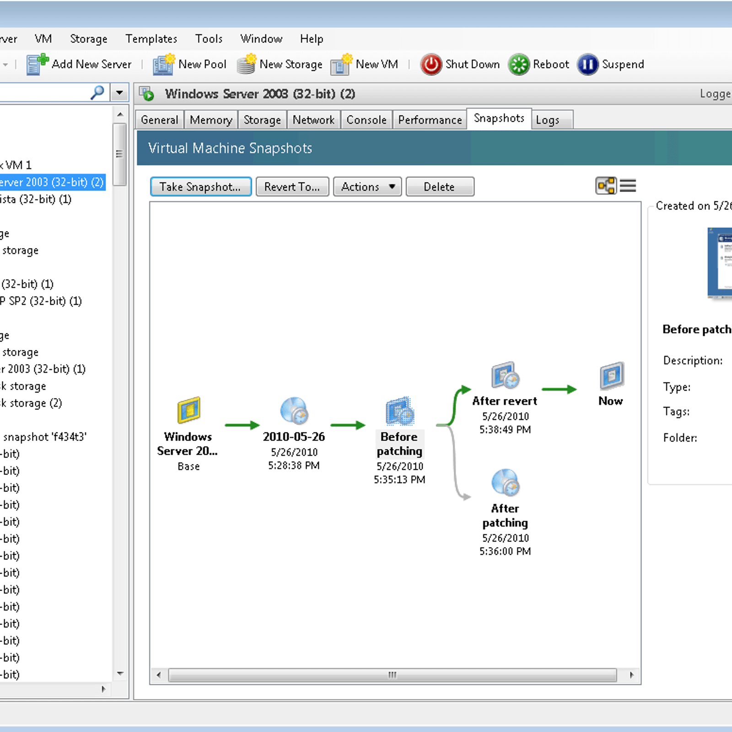Click the search input field
This screenshot has height=732, width=732.
(44, 93)
